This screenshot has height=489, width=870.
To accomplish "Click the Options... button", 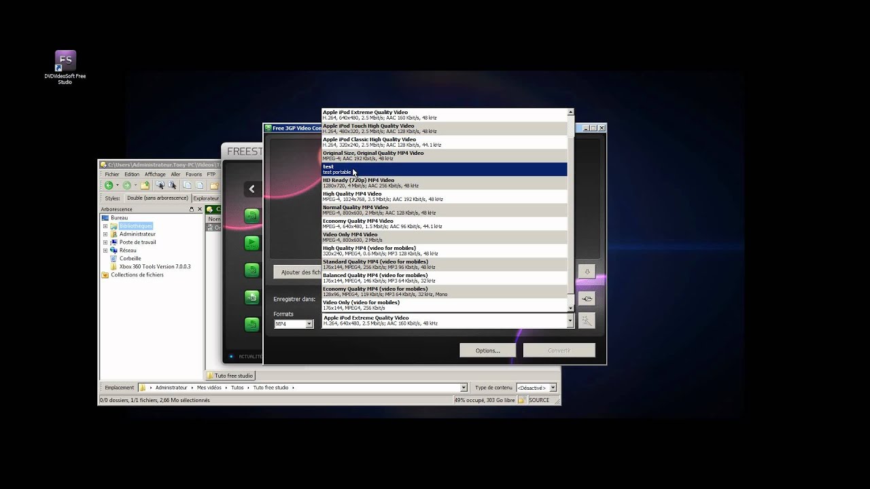I will [487, 350].
